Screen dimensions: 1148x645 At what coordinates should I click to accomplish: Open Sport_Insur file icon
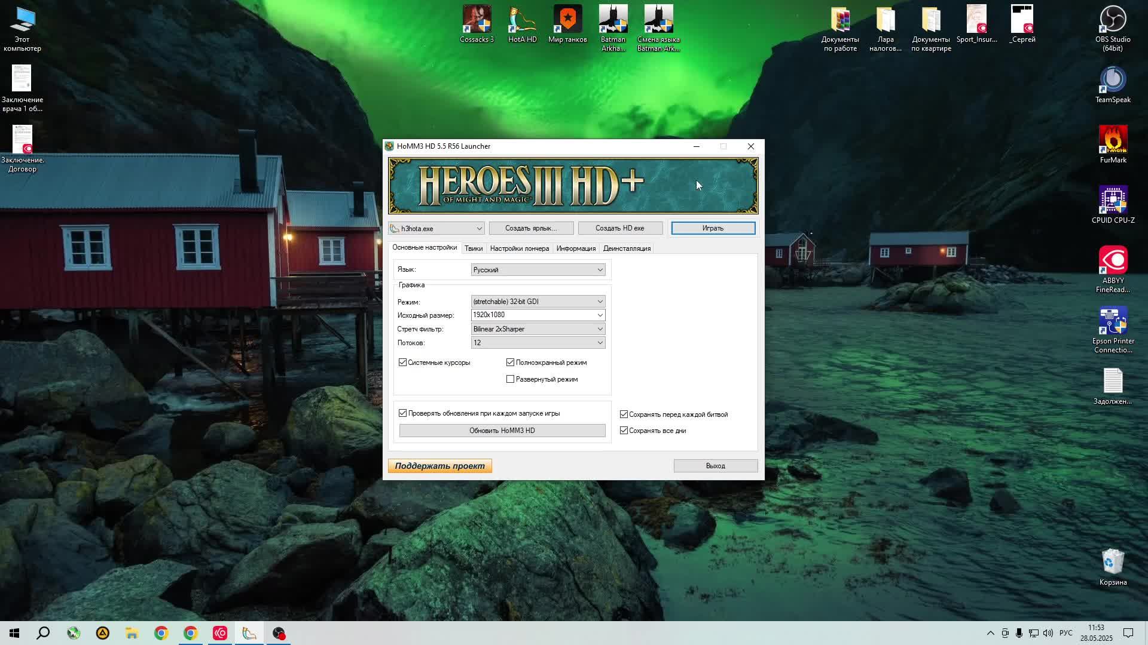(x=976, y=24)
